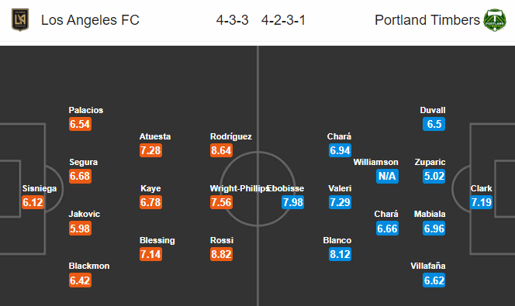
Task: Open the Portland Timbers team name
Action: (x=427, y=20)
